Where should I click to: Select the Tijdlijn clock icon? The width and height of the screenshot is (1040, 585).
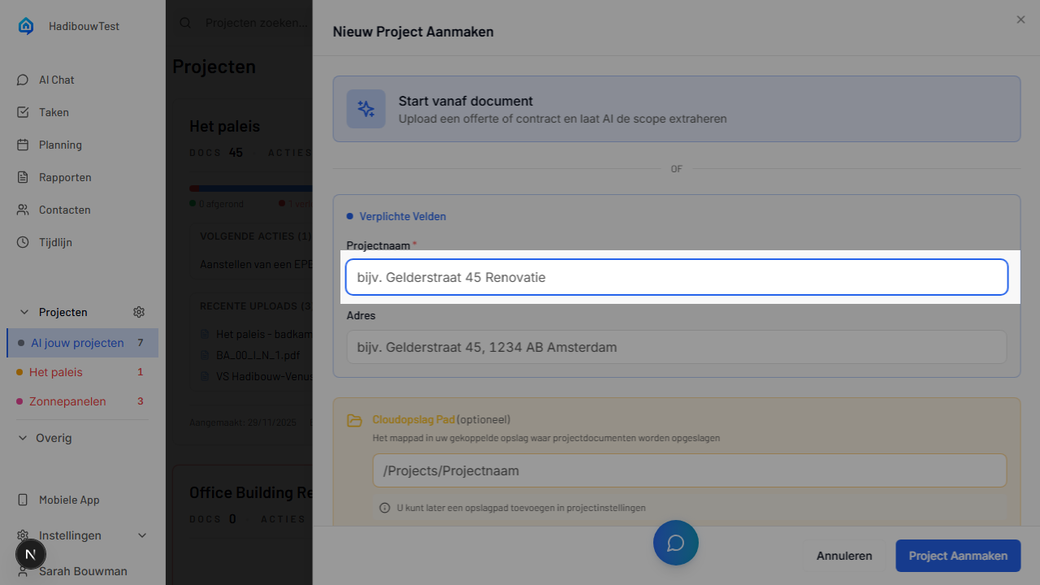click(23, 242)
